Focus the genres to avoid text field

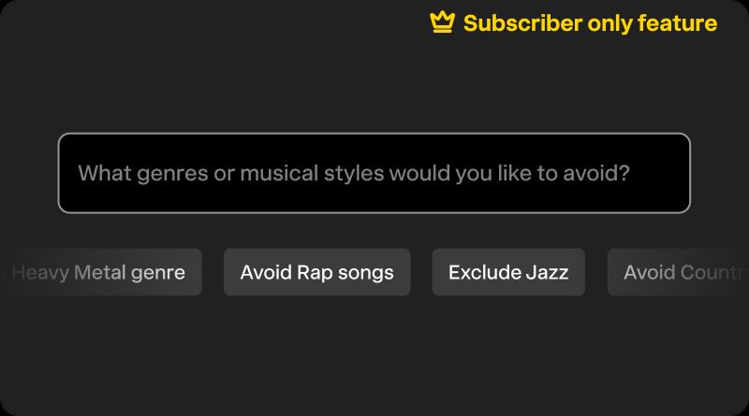374,173
